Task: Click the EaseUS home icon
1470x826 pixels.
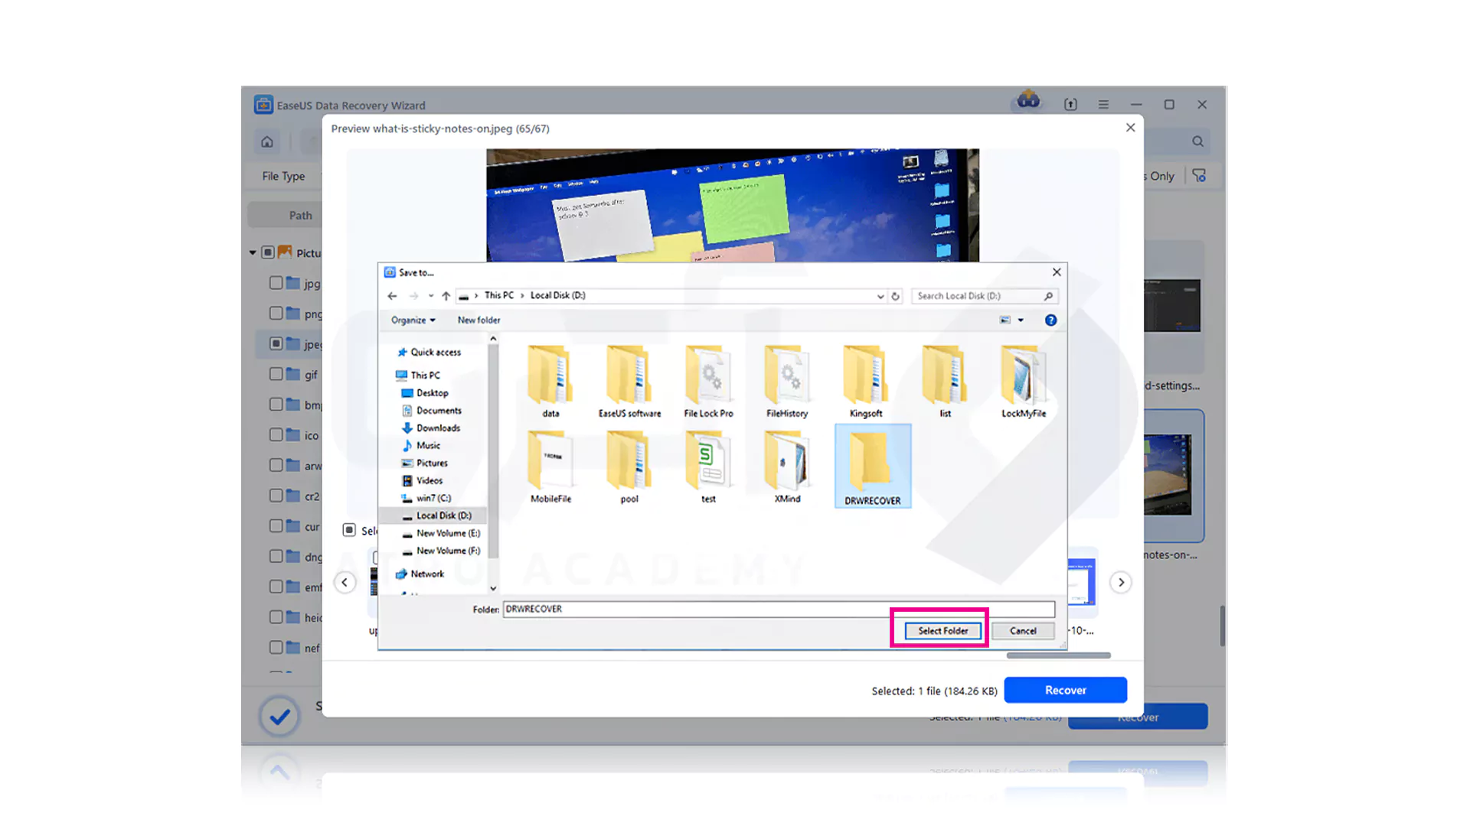Action: pyautogui.click(x=267, y=141)
